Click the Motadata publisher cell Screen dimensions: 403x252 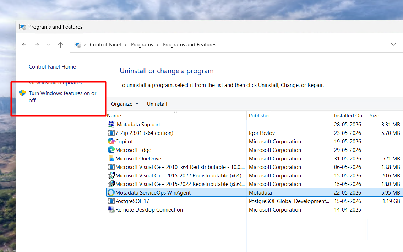[260, 193]
